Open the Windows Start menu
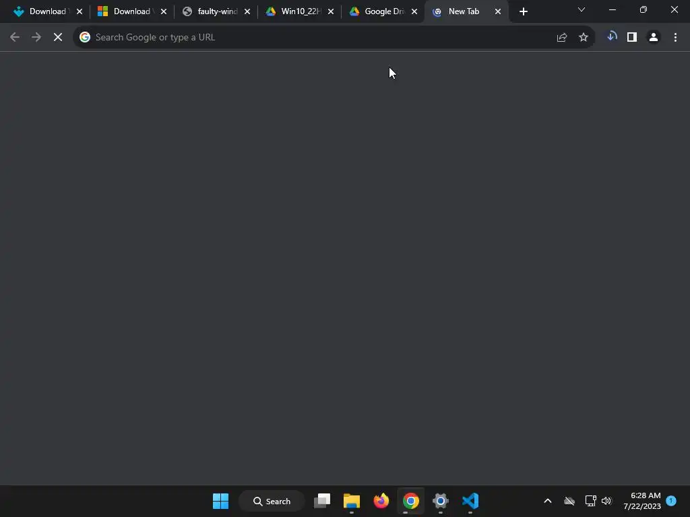This screenshot has height=517, width=690. 220,501
